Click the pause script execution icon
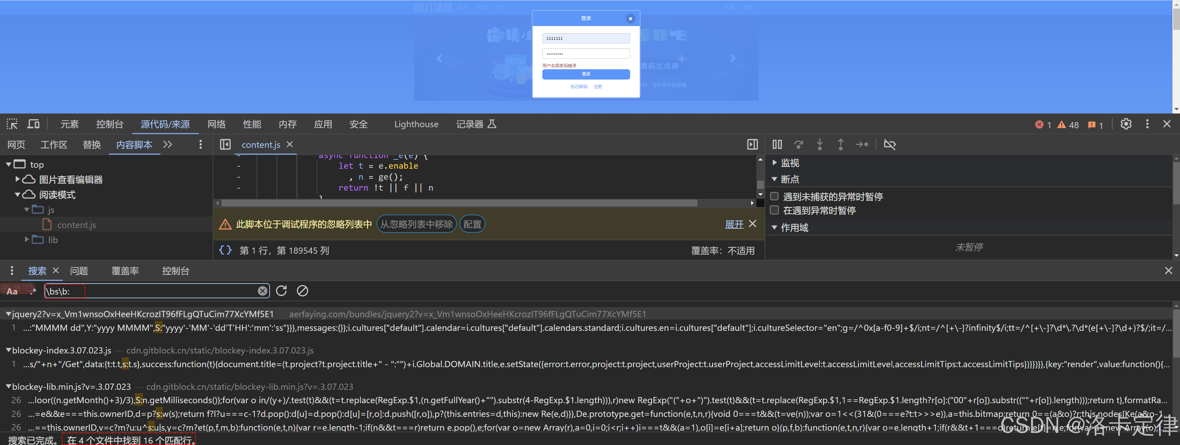Image resolution: width=1180 pixels, height=445 pixels. [777, 145]
